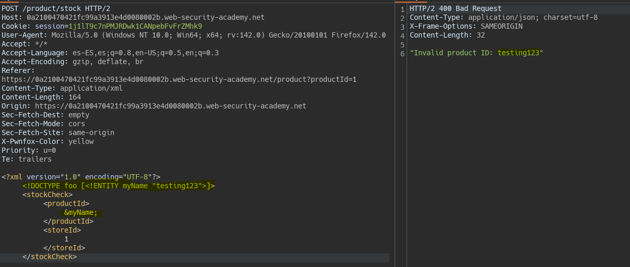Click the X-Frame-Options SAMEORIGIN header
The width and height of the screenshot is (630, 267).
[466, 26]
